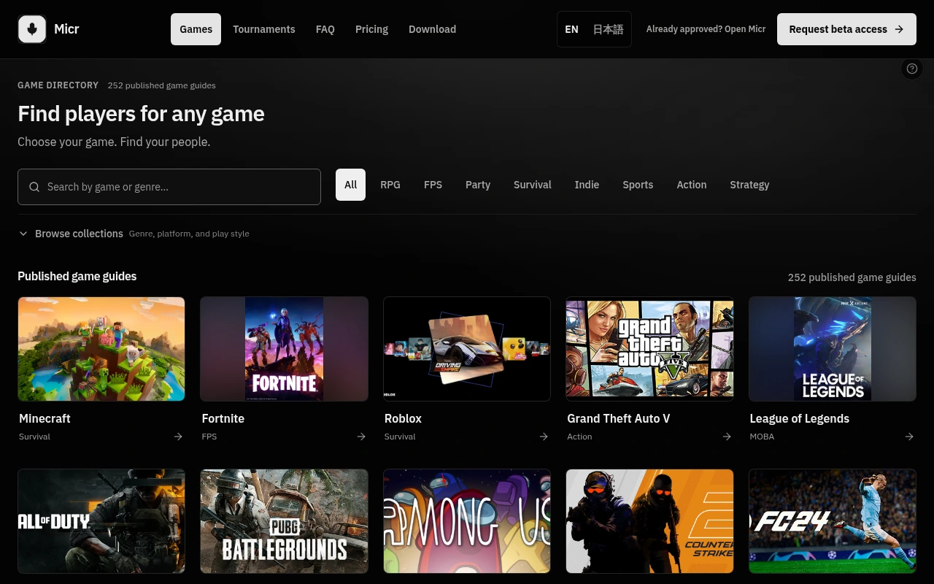Viewport: 934px width, 584px height.
Task: Switch language to EN
Action: [571, 29]
